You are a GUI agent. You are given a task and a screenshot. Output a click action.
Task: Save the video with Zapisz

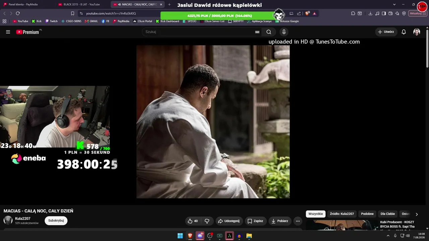point(255,221)
